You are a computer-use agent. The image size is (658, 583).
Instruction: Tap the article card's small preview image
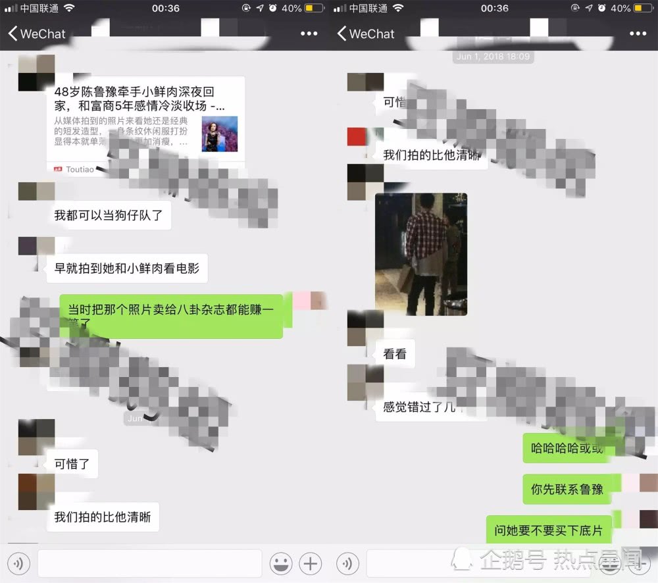pos(219,134)
